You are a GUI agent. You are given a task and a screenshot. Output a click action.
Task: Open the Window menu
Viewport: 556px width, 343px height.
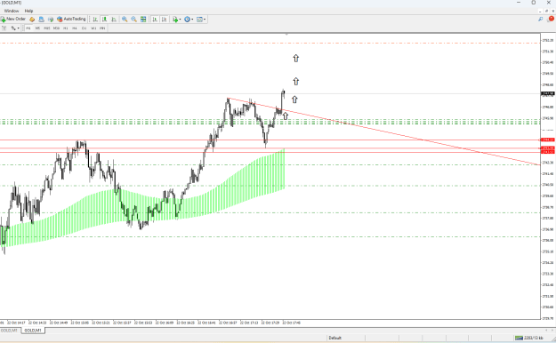click(12, 11)
